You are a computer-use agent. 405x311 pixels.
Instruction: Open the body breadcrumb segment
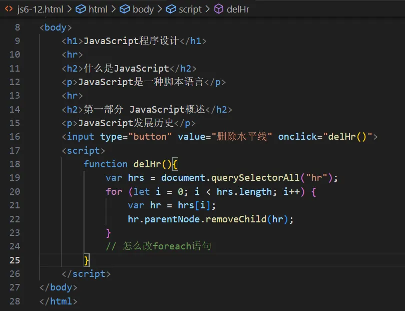coord(143,10)
